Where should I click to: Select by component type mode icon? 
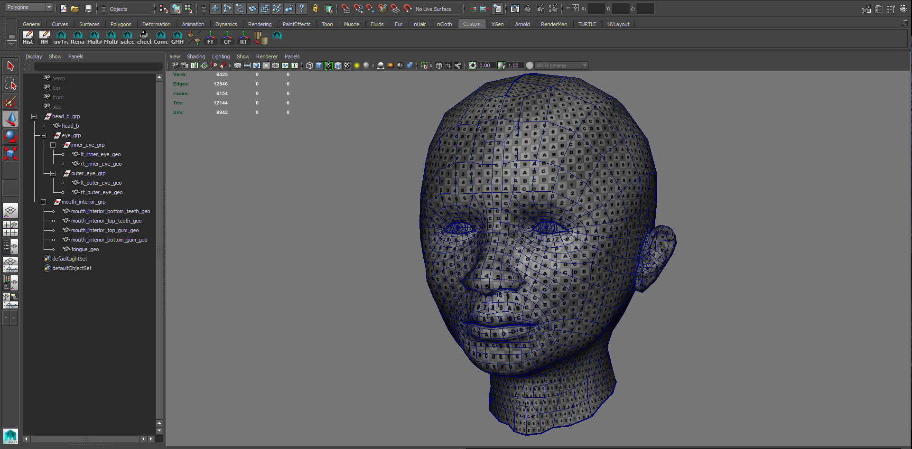tap(188, 9)
